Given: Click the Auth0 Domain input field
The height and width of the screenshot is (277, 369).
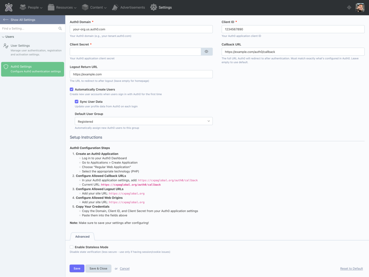Looking at the screenshot, I should (141, 29).
